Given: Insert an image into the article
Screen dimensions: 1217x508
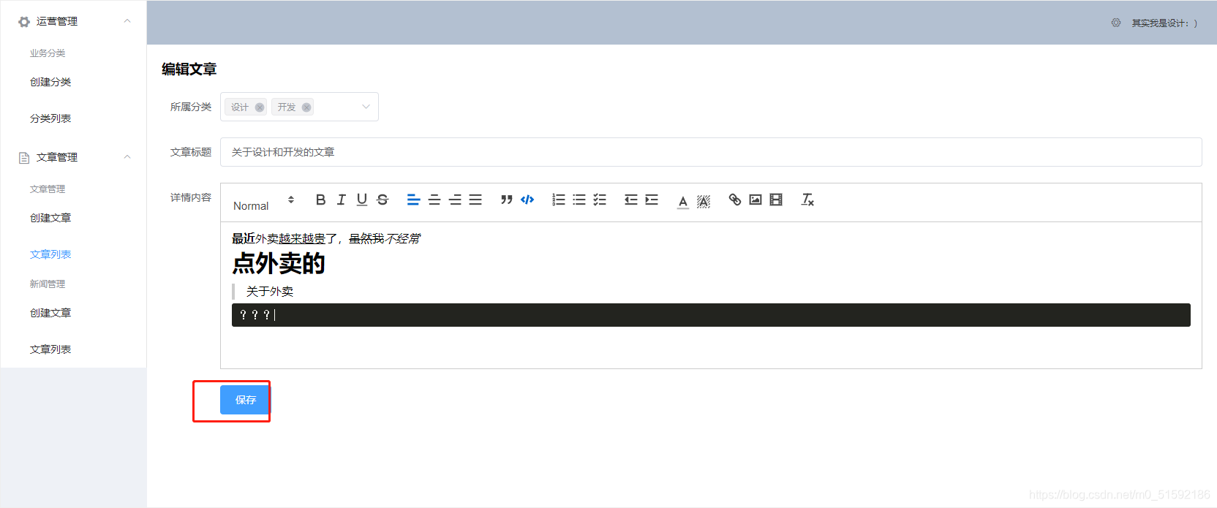Looking at the screenshot, I should (x=756, y=200).
